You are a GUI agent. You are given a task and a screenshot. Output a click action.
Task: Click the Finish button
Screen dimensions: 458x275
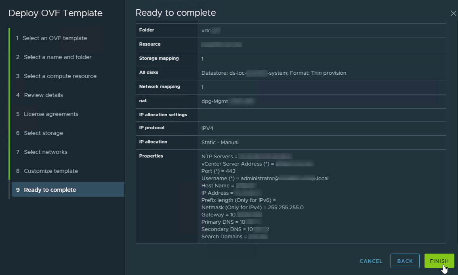pos(439,261)
